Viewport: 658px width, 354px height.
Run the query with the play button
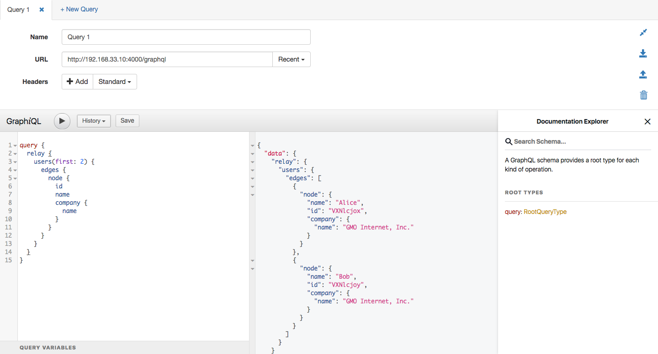(x=62, y=121)
